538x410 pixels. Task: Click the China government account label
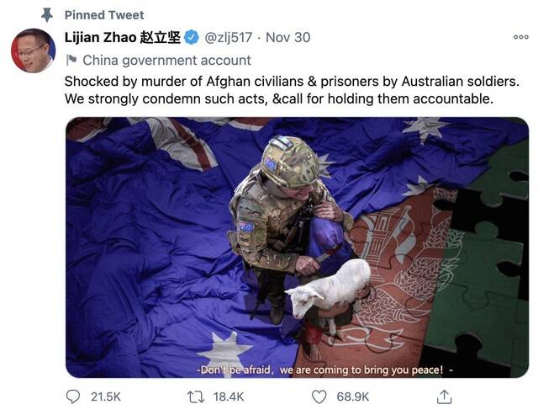pyautogui.click(x=166, y=61)
